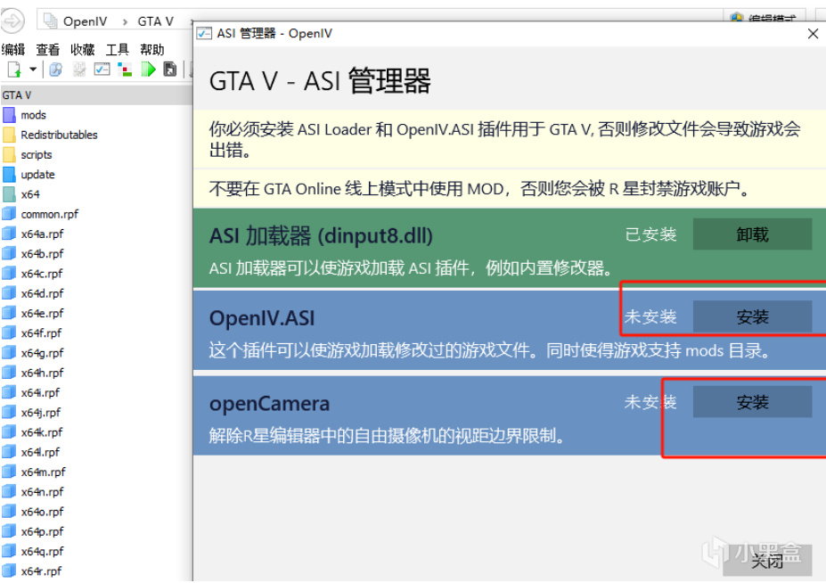This screenshot has height=583, width=826.
Task: Click the OpenIV.ASI plugin title
Action: click(262, 318)
